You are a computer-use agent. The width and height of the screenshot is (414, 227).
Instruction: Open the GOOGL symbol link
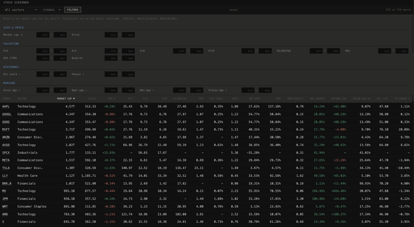pyautogui.click(x=7, y=114)
